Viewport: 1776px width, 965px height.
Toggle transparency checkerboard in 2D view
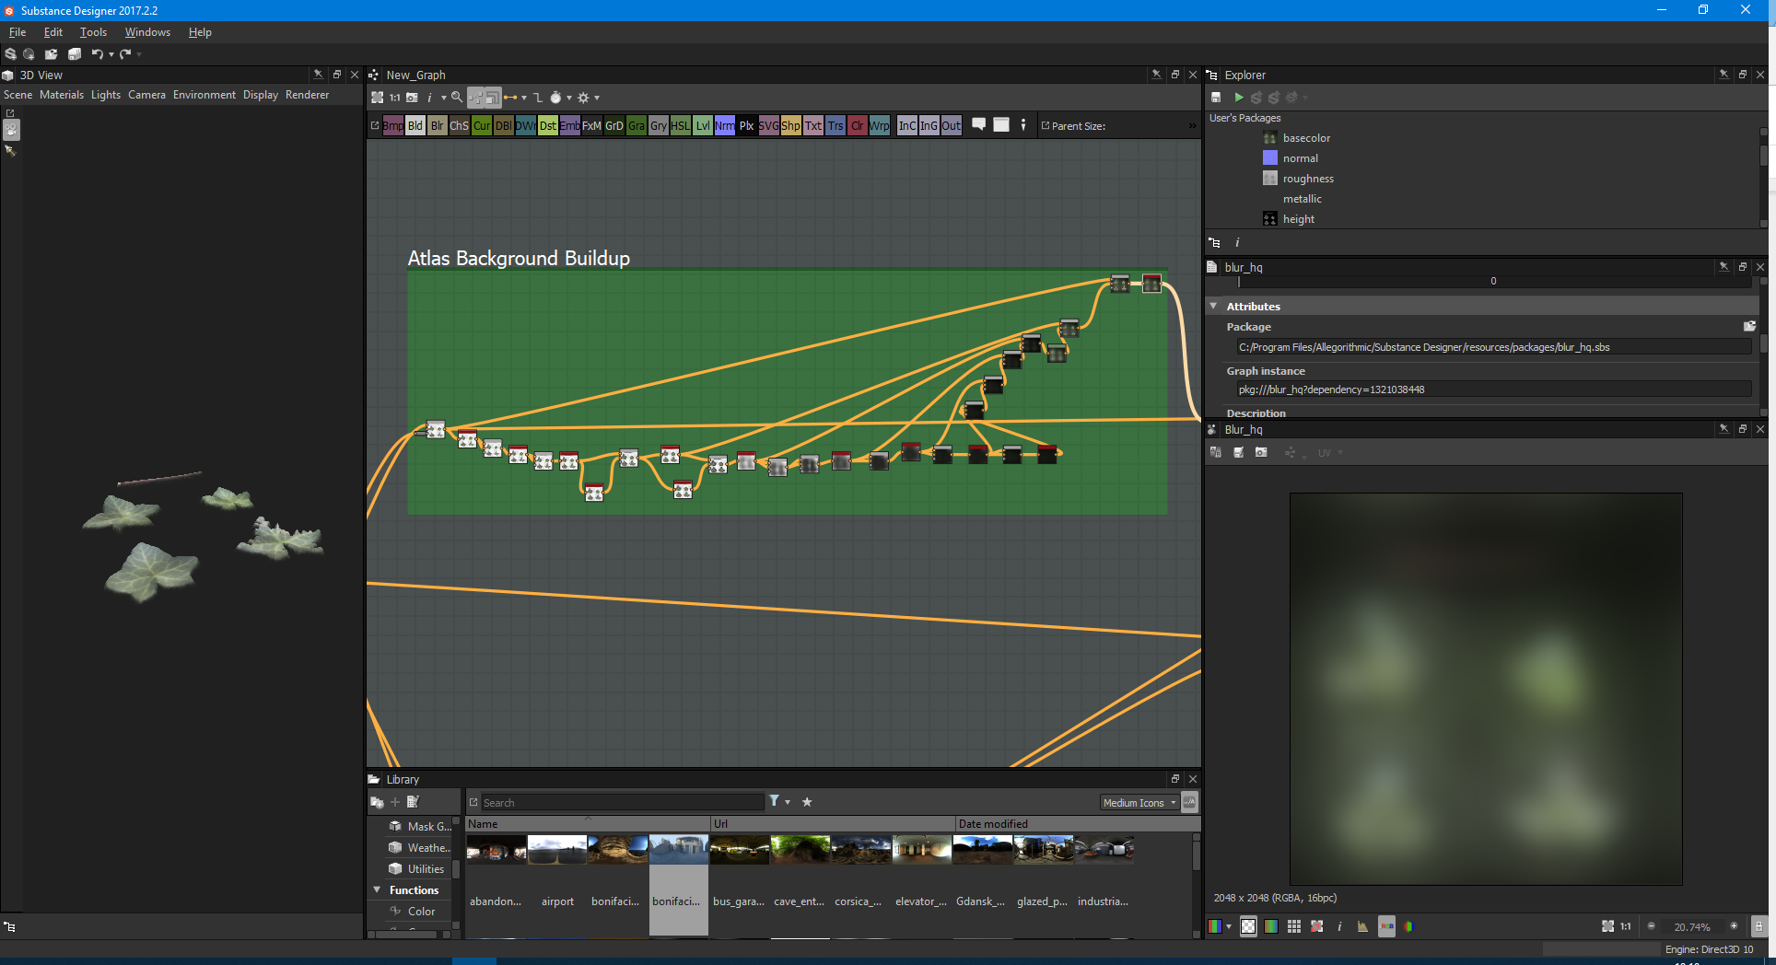click(1248, 926)
